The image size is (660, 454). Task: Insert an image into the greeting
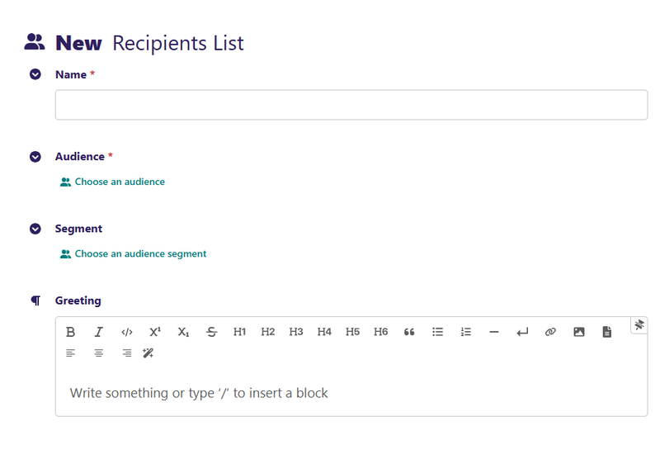[x=579, y=332]
